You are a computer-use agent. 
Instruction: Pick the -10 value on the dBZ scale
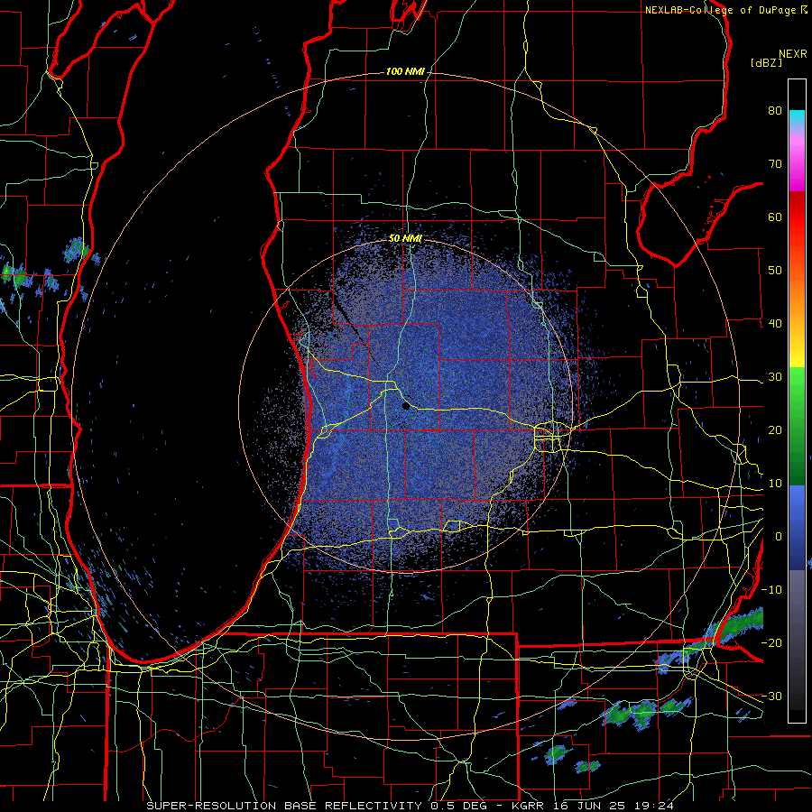[x=771, y=590]
